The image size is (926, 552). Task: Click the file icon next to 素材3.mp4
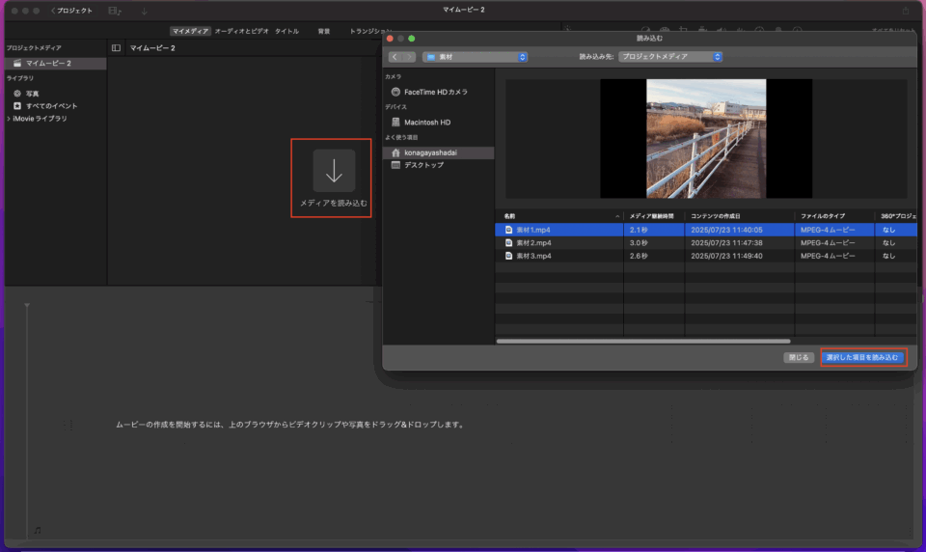pyautogui.click(x=508, y=256)
